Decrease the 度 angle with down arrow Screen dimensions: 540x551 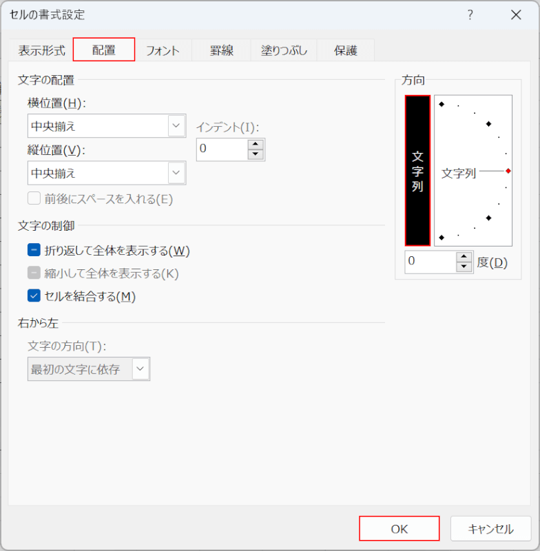pyautogui.click(x=464, y=267)
